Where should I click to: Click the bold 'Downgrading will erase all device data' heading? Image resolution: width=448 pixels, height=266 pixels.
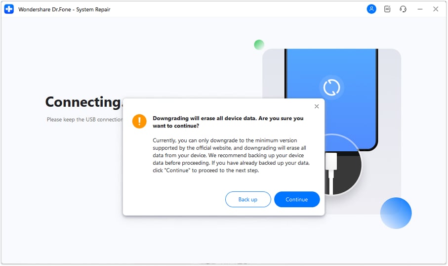coord(228,122)
